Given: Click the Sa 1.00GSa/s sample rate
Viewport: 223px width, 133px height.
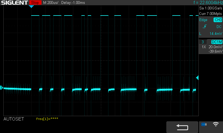Looking at the screenshot, I should click(211, 8).
